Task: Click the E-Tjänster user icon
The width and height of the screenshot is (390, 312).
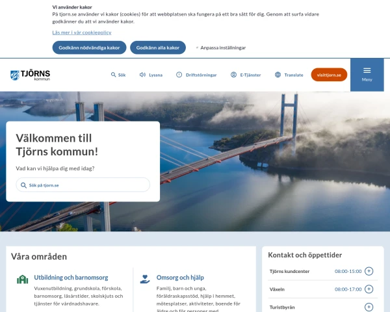Action: pos(233,75)
